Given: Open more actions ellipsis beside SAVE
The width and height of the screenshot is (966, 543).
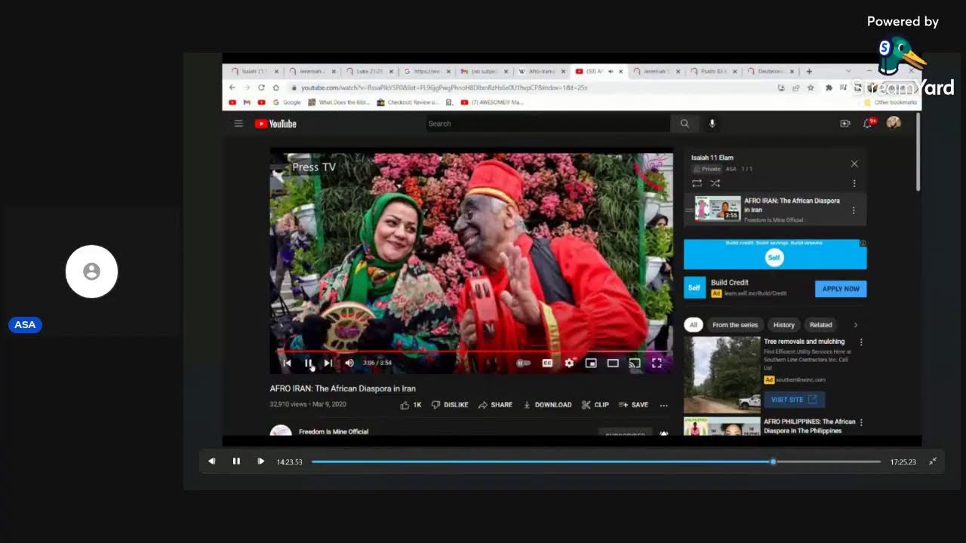Looking at the screenshot, I should click(x=664, y=405).
